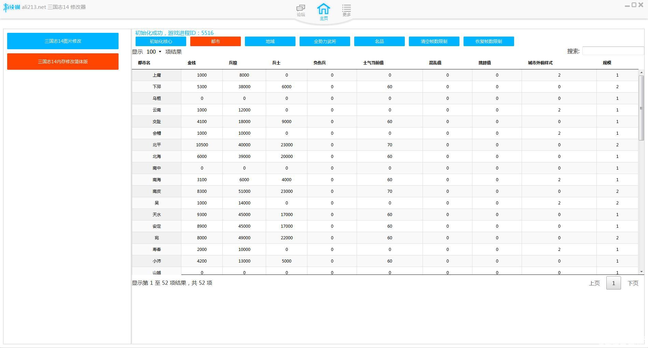
Task: Click the scrollbar down arrow
Action: tap(641, 272)
